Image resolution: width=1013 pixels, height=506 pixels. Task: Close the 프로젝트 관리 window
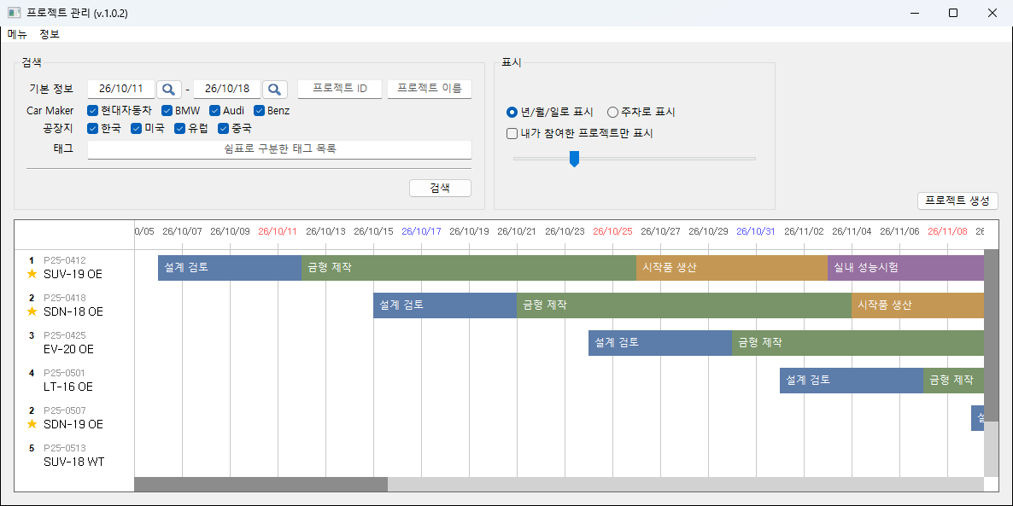(x=993, y=13)
